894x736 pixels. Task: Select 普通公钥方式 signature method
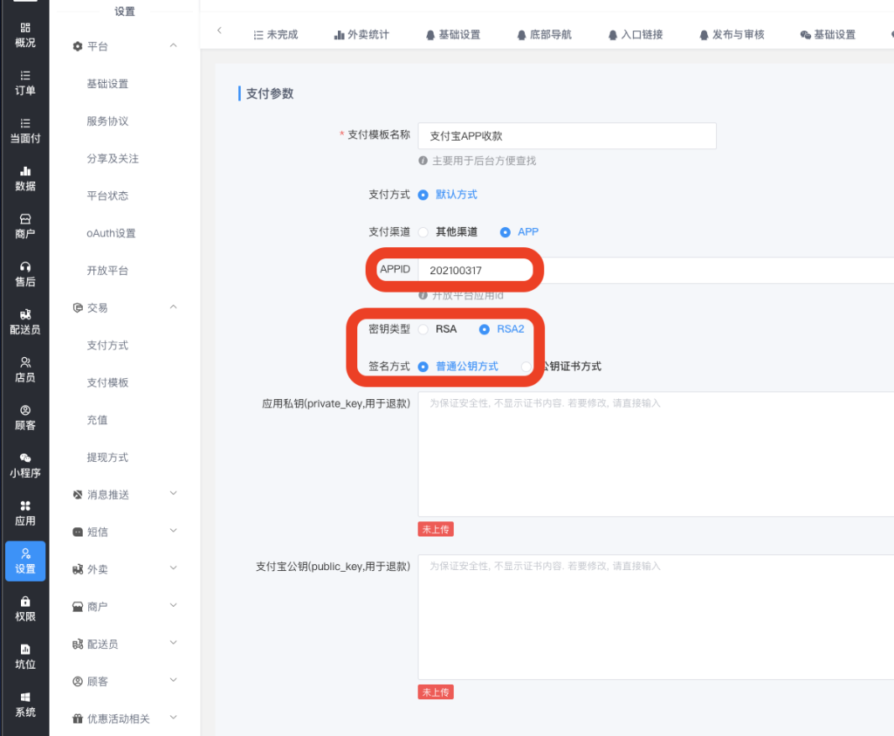(423, 367)
